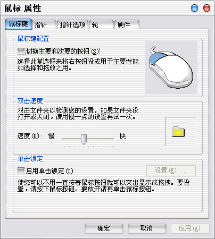Close the dialog with red round button
The width and height of the screenshot is (215, 239).
(x=206, y=8)
